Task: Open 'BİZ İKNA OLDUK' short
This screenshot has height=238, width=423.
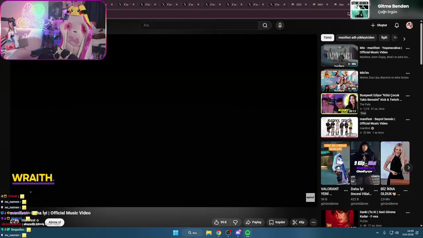Action: click(x=395, y=163)
